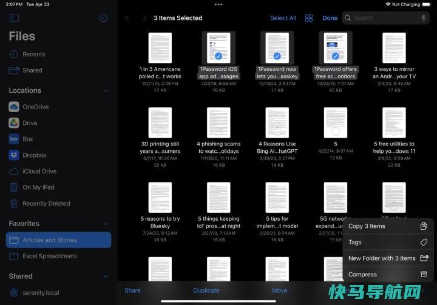Select the 5 things keeping IoT pros file
Screen dimensions: 437x305
click(218, 198)
